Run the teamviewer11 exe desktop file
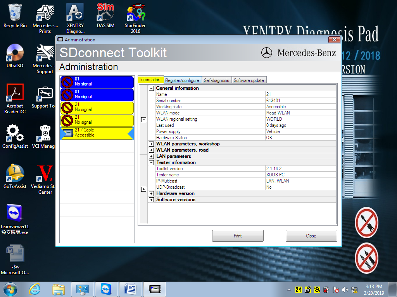 tap(15, 219)
